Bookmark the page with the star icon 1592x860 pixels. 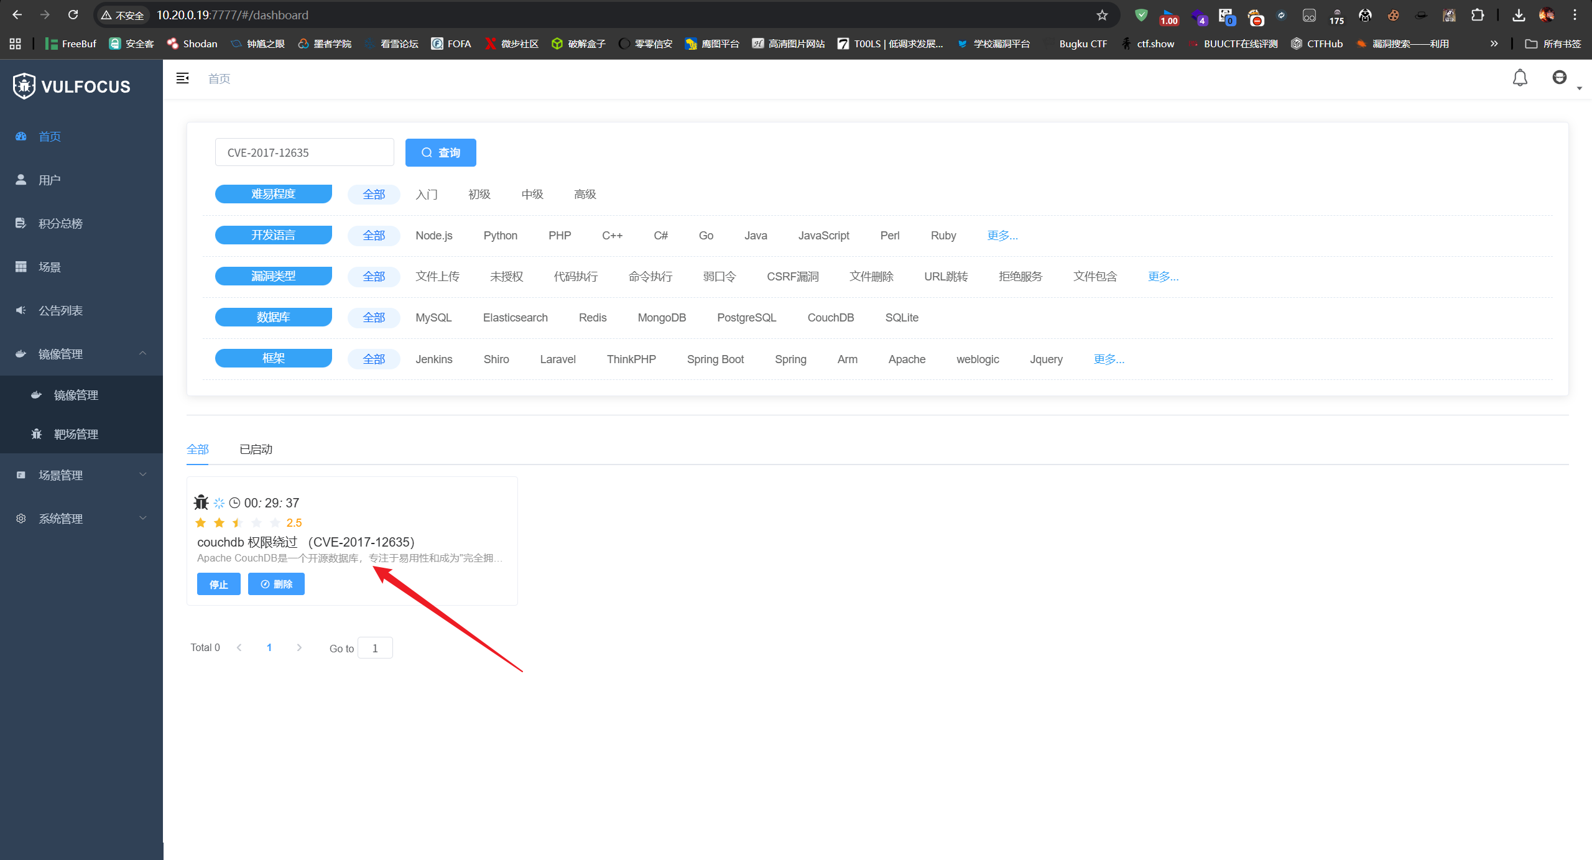pyautogui.click(x=1102, y=15)
